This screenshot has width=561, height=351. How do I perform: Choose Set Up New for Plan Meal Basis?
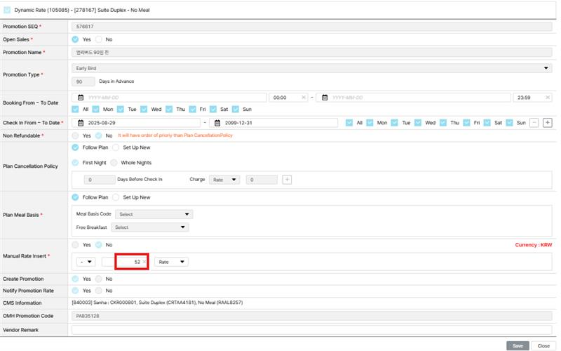point(116,197)
